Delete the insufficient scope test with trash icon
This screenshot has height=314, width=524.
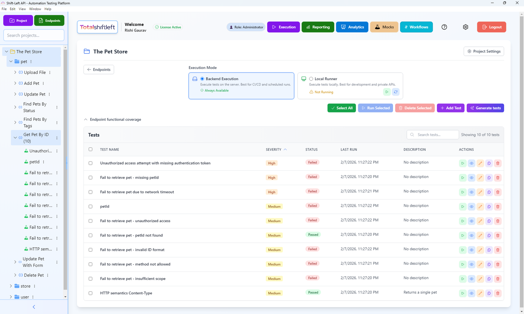click(498, 279)
